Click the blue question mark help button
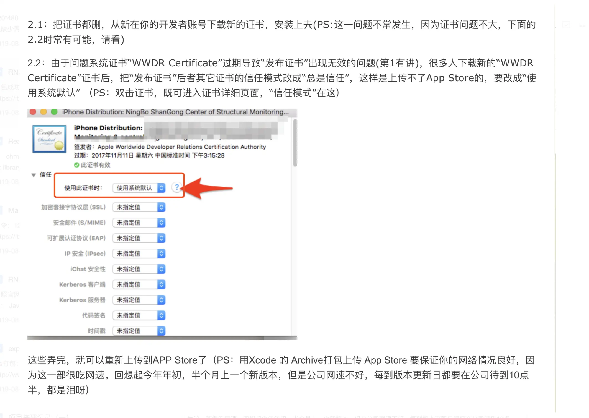589x418 pixels. (x=176, y=188)
